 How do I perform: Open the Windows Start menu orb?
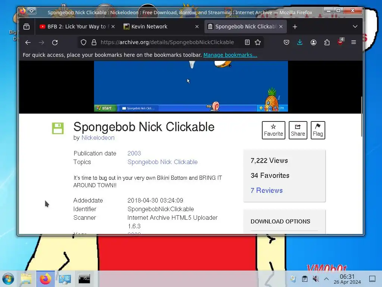(8, 279)
